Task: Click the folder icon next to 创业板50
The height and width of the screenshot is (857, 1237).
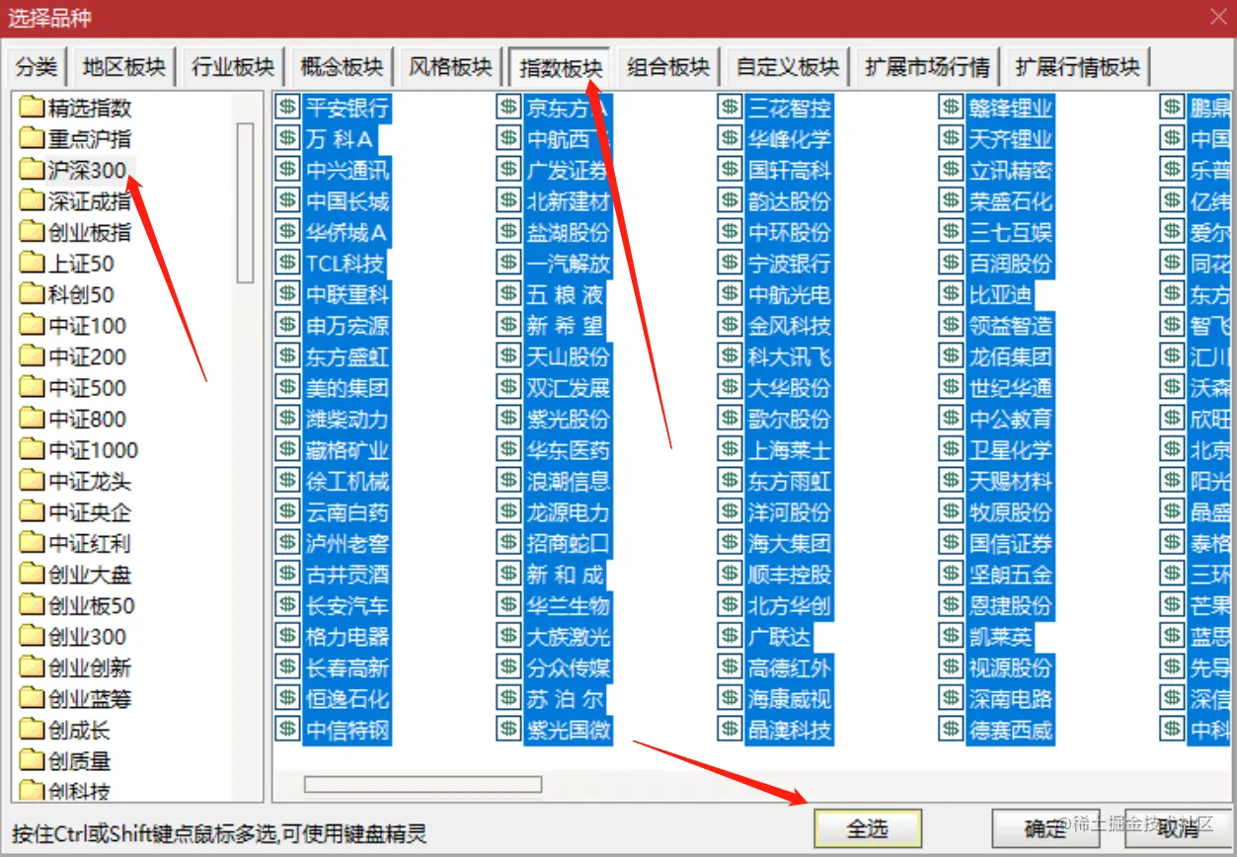Action: 32,605
